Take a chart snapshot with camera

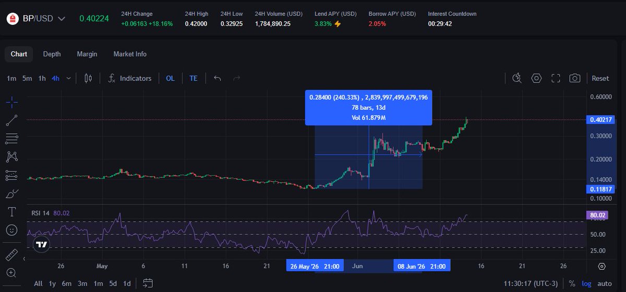tap(574, 78)
